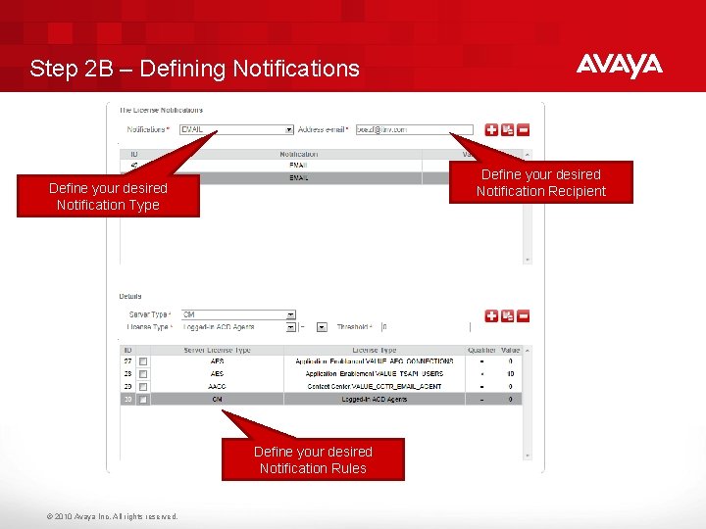706x529 pixels.
Task: Click the add (+) icon beside Address e-mail
Action: [x=491, y=130]
